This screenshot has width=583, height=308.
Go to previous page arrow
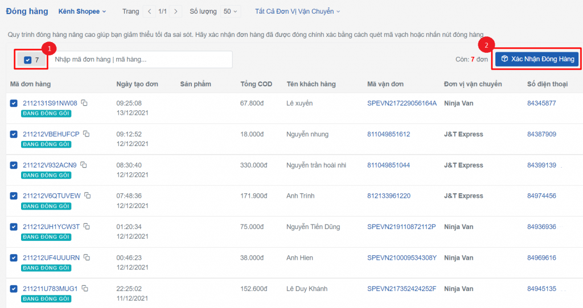(149, 11)
